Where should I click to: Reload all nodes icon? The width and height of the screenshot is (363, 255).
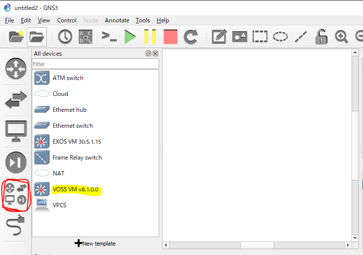point(191,37)
